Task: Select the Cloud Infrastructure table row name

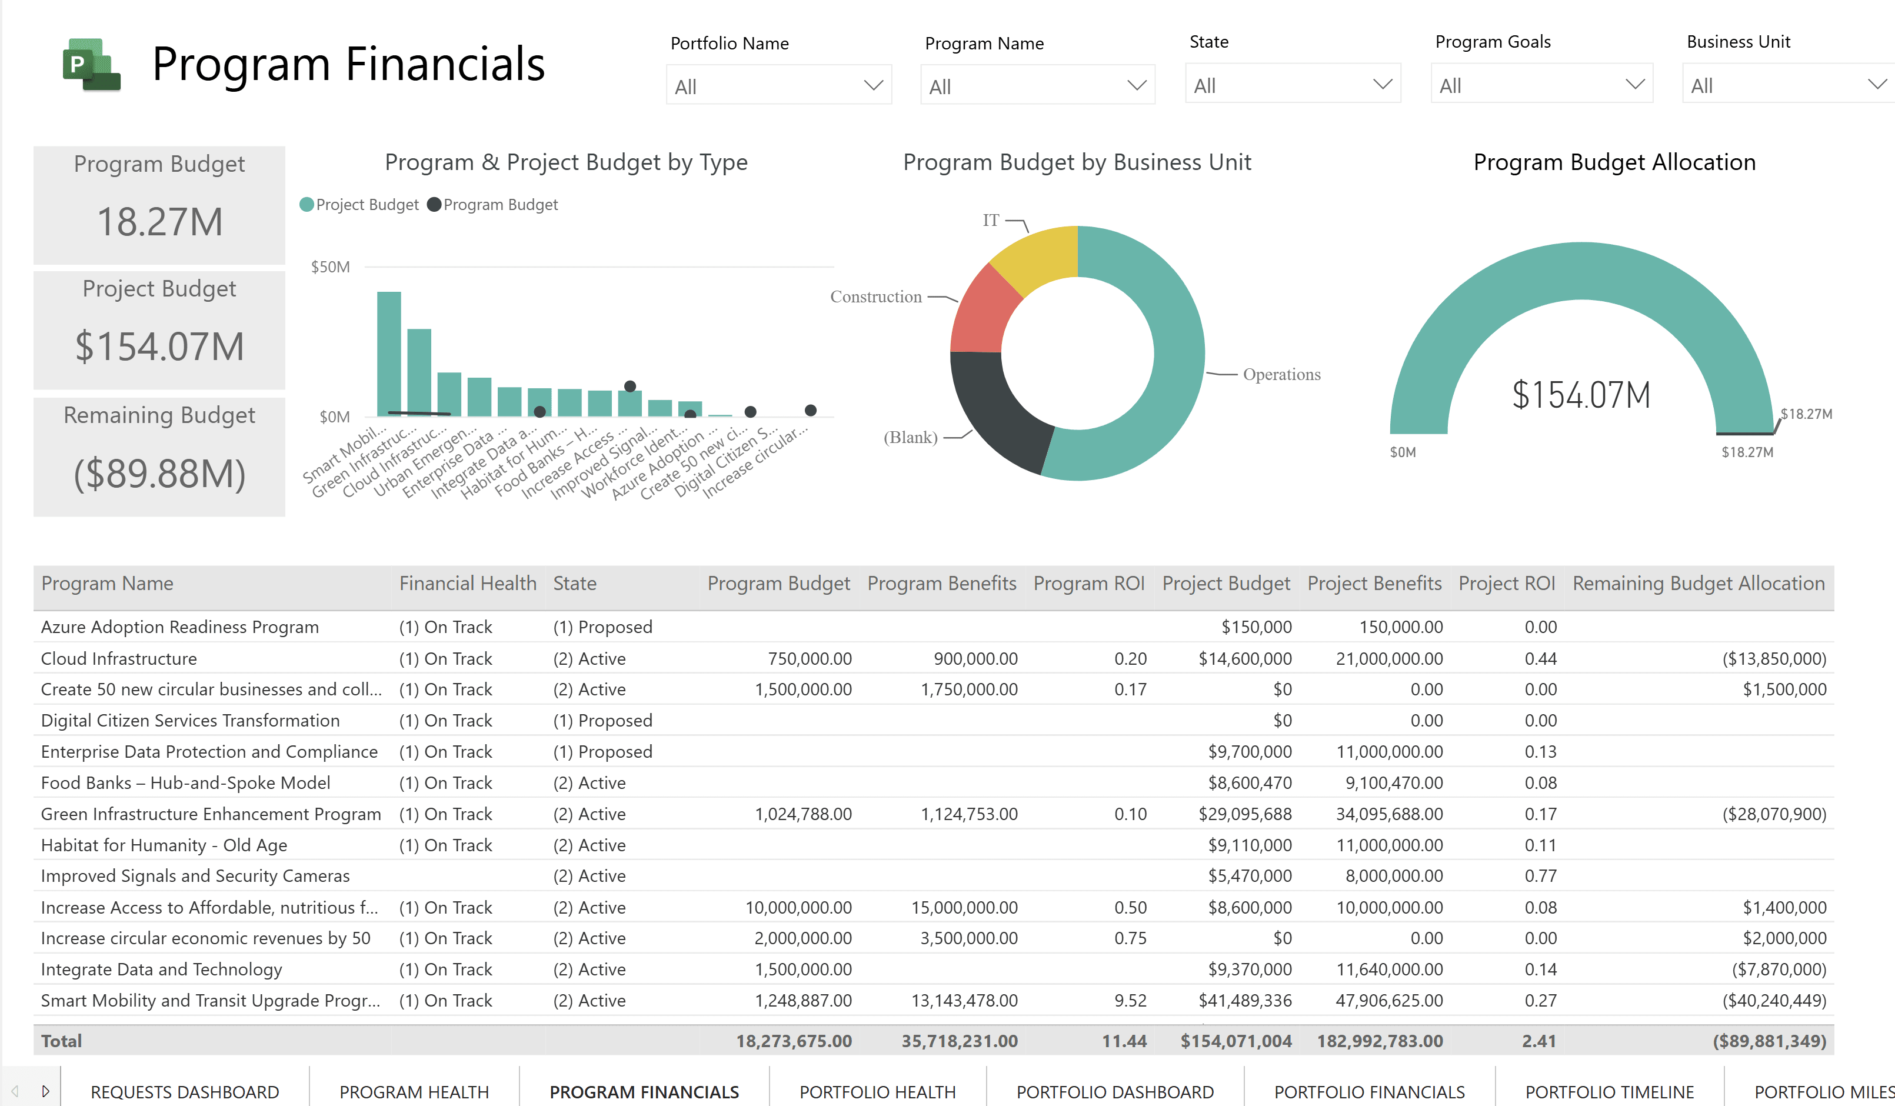Action: [119, 659]
